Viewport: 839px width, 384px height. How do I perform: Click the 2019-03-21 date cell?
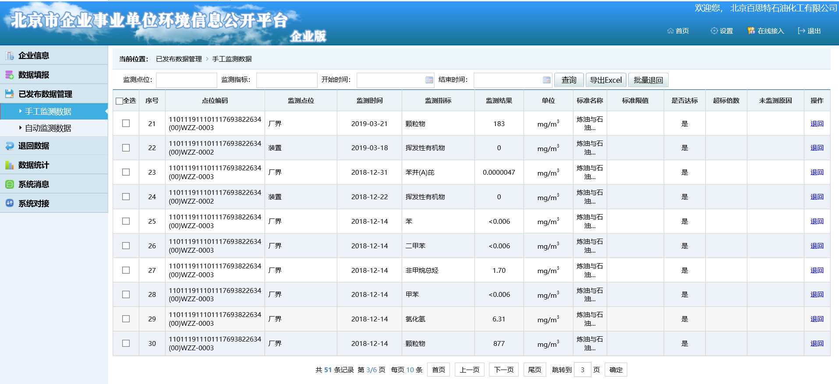(369, 123)
